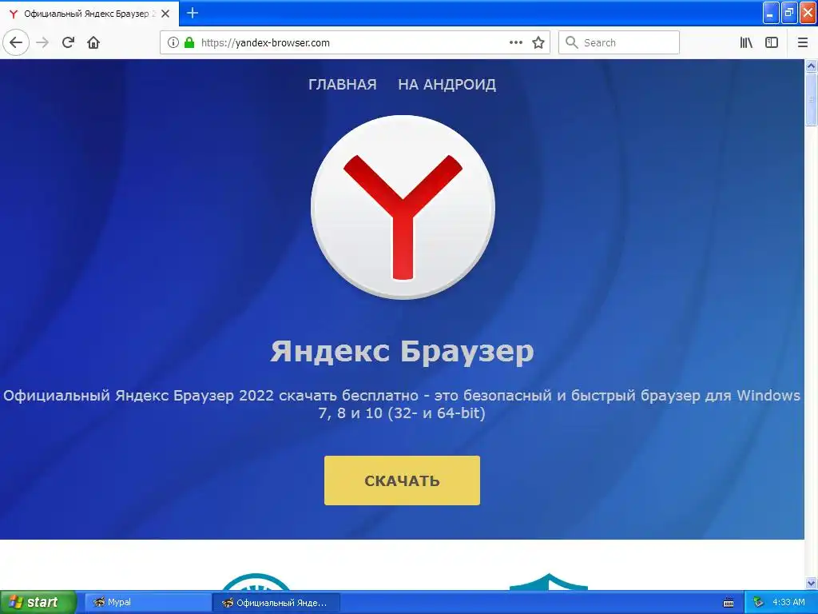Screen dimensions: 818x614
Task: Show site information icon in address bar
Action: click(x=173, y=42)
